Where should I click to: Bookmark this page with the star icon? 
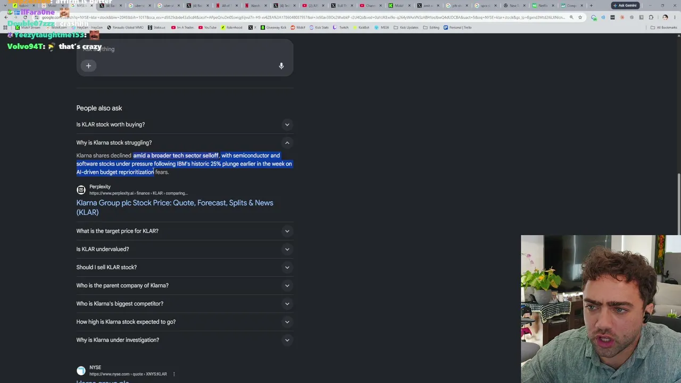pyautogui.click(x=580, y=17)
